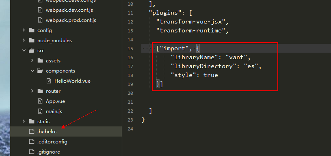The image size is (331, 156).
Task: Expand the config folder arrow
Action: pos(24,30)
